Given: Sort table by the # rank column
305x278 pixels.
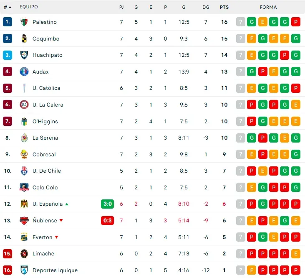Looking at the screenshot, I should coord(7,7).
